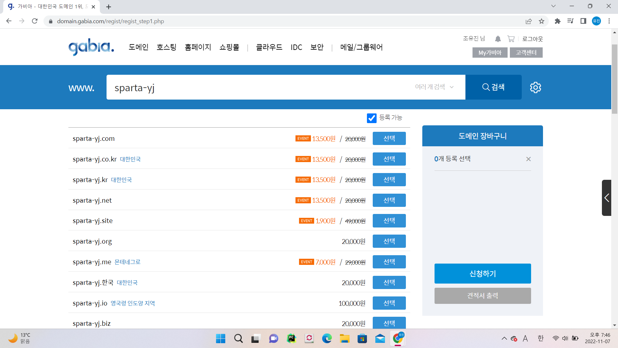Viewport: 618px width, 348px height.
Task: Click My가비아 button
Action: [x=490, y=53]
